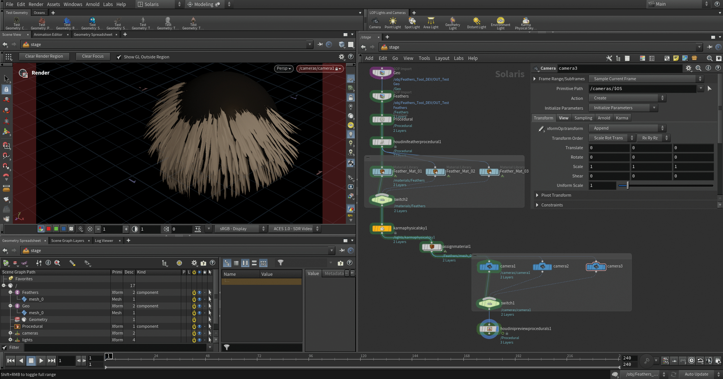The image size is (723, 379).
Task: Click the Auto Update button
Action: pyautogui.click(x=696, y=374)
